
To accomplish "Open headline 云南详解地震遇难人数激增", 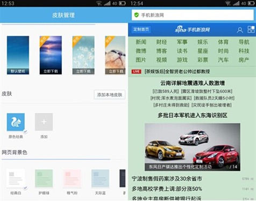I will coord(193,83).
